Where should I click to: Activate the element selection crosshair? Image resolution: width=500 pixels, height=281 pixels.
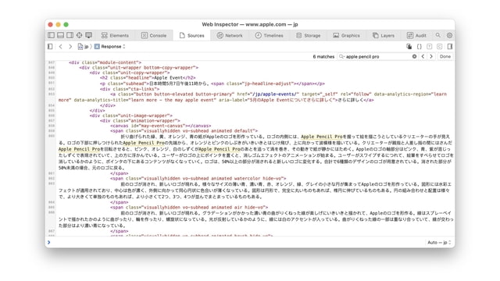(x=79, y=35)
